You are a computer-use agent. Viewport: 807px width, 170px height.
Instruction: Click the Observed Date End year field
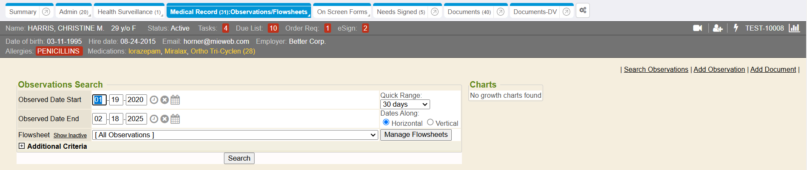tap(136, 119)
